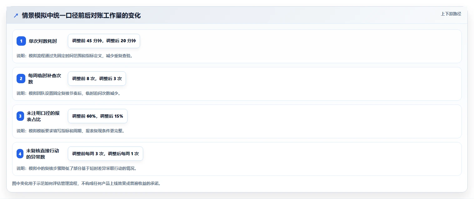This screenshot has width=474, height=199.
Task: Click the 调整前每周 3 次 value pill
Action: tap(105, 154)
